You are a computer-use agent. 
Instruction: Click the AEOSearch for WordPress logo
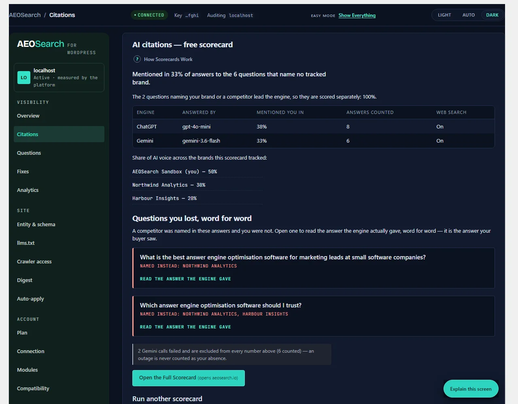click(56, 47)
